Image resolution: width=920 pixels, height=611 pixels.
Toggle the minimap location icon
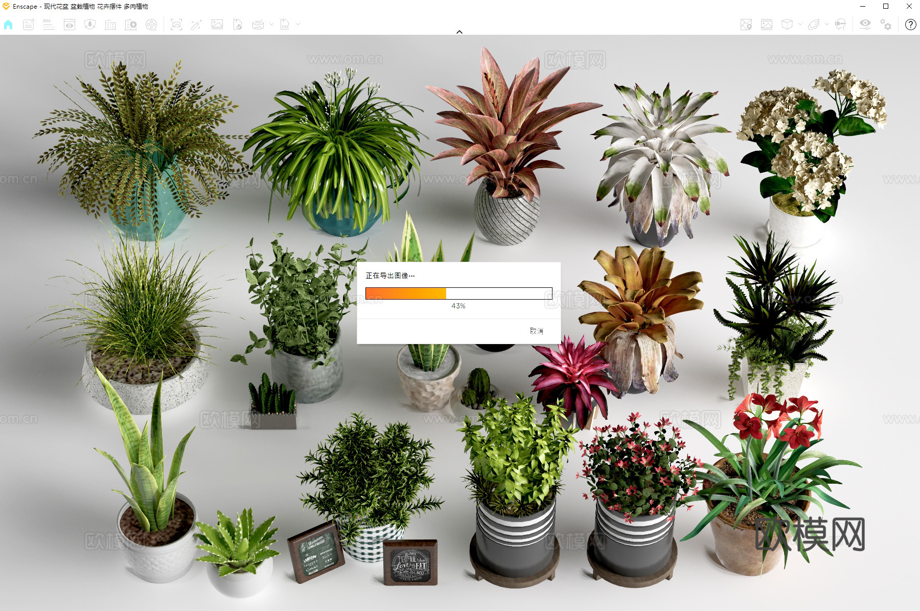point(746,25)
